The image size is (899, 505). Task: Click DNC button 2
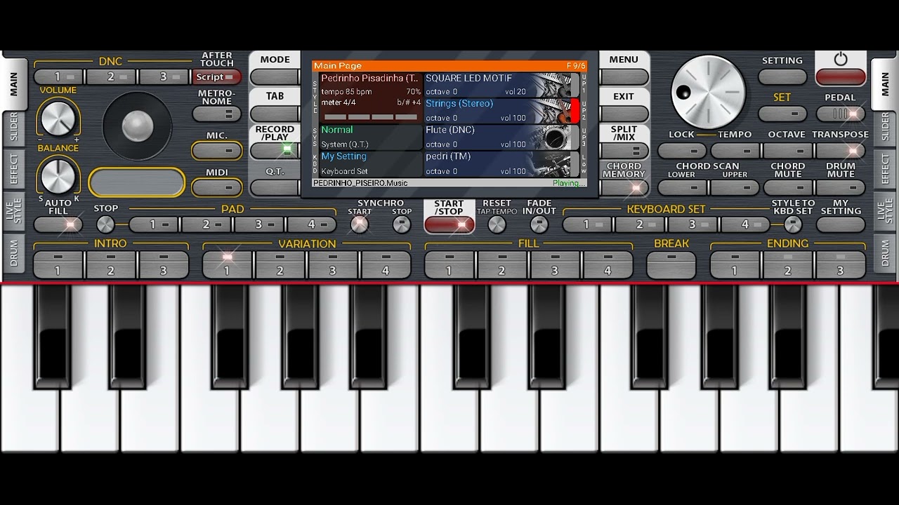click(111, 77)
